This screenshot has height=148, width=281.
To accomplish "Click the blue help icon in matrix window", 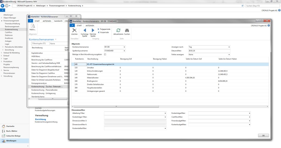I will tap(269, 26).
